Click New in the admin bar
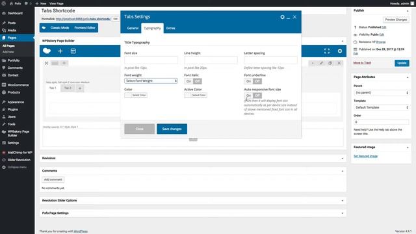 click(41, 3)
